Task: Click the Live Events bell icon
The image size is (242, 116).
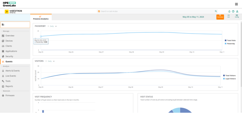Action: tap(3, 76)
